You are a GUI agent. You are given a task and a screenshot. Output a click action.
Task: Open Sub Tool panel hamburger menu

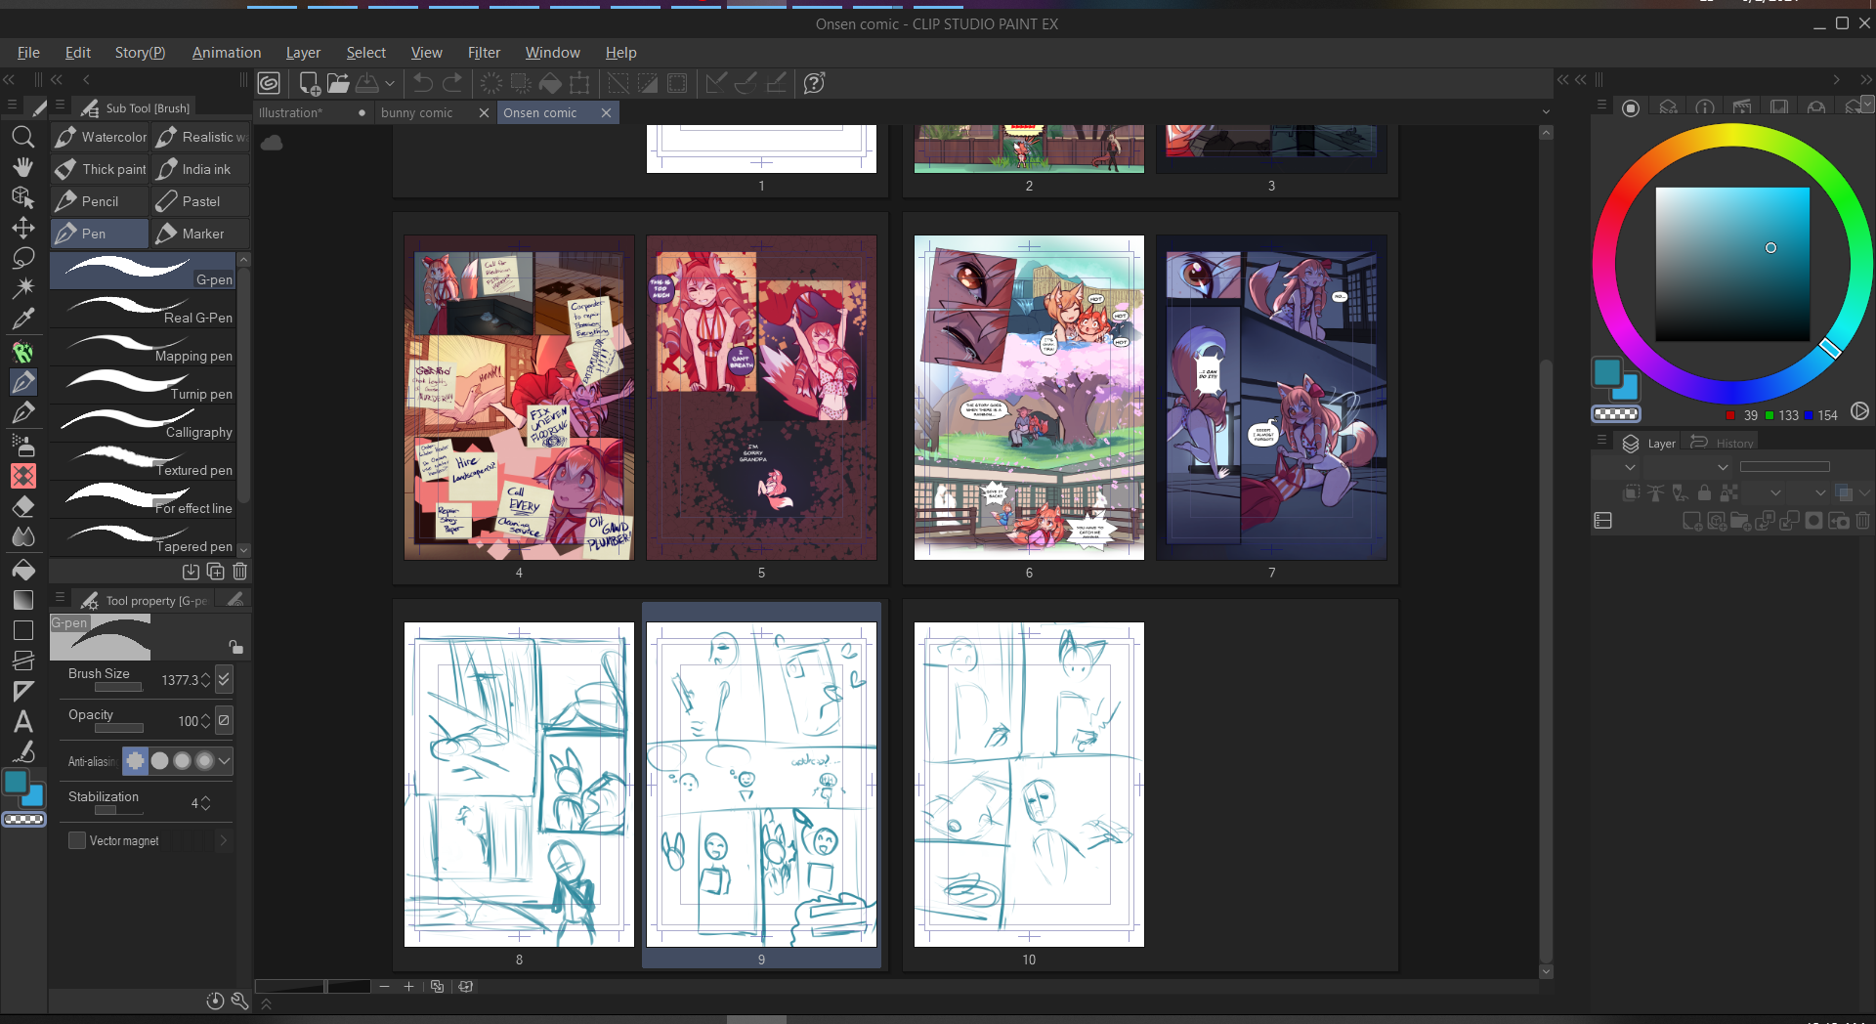(60, 106)
